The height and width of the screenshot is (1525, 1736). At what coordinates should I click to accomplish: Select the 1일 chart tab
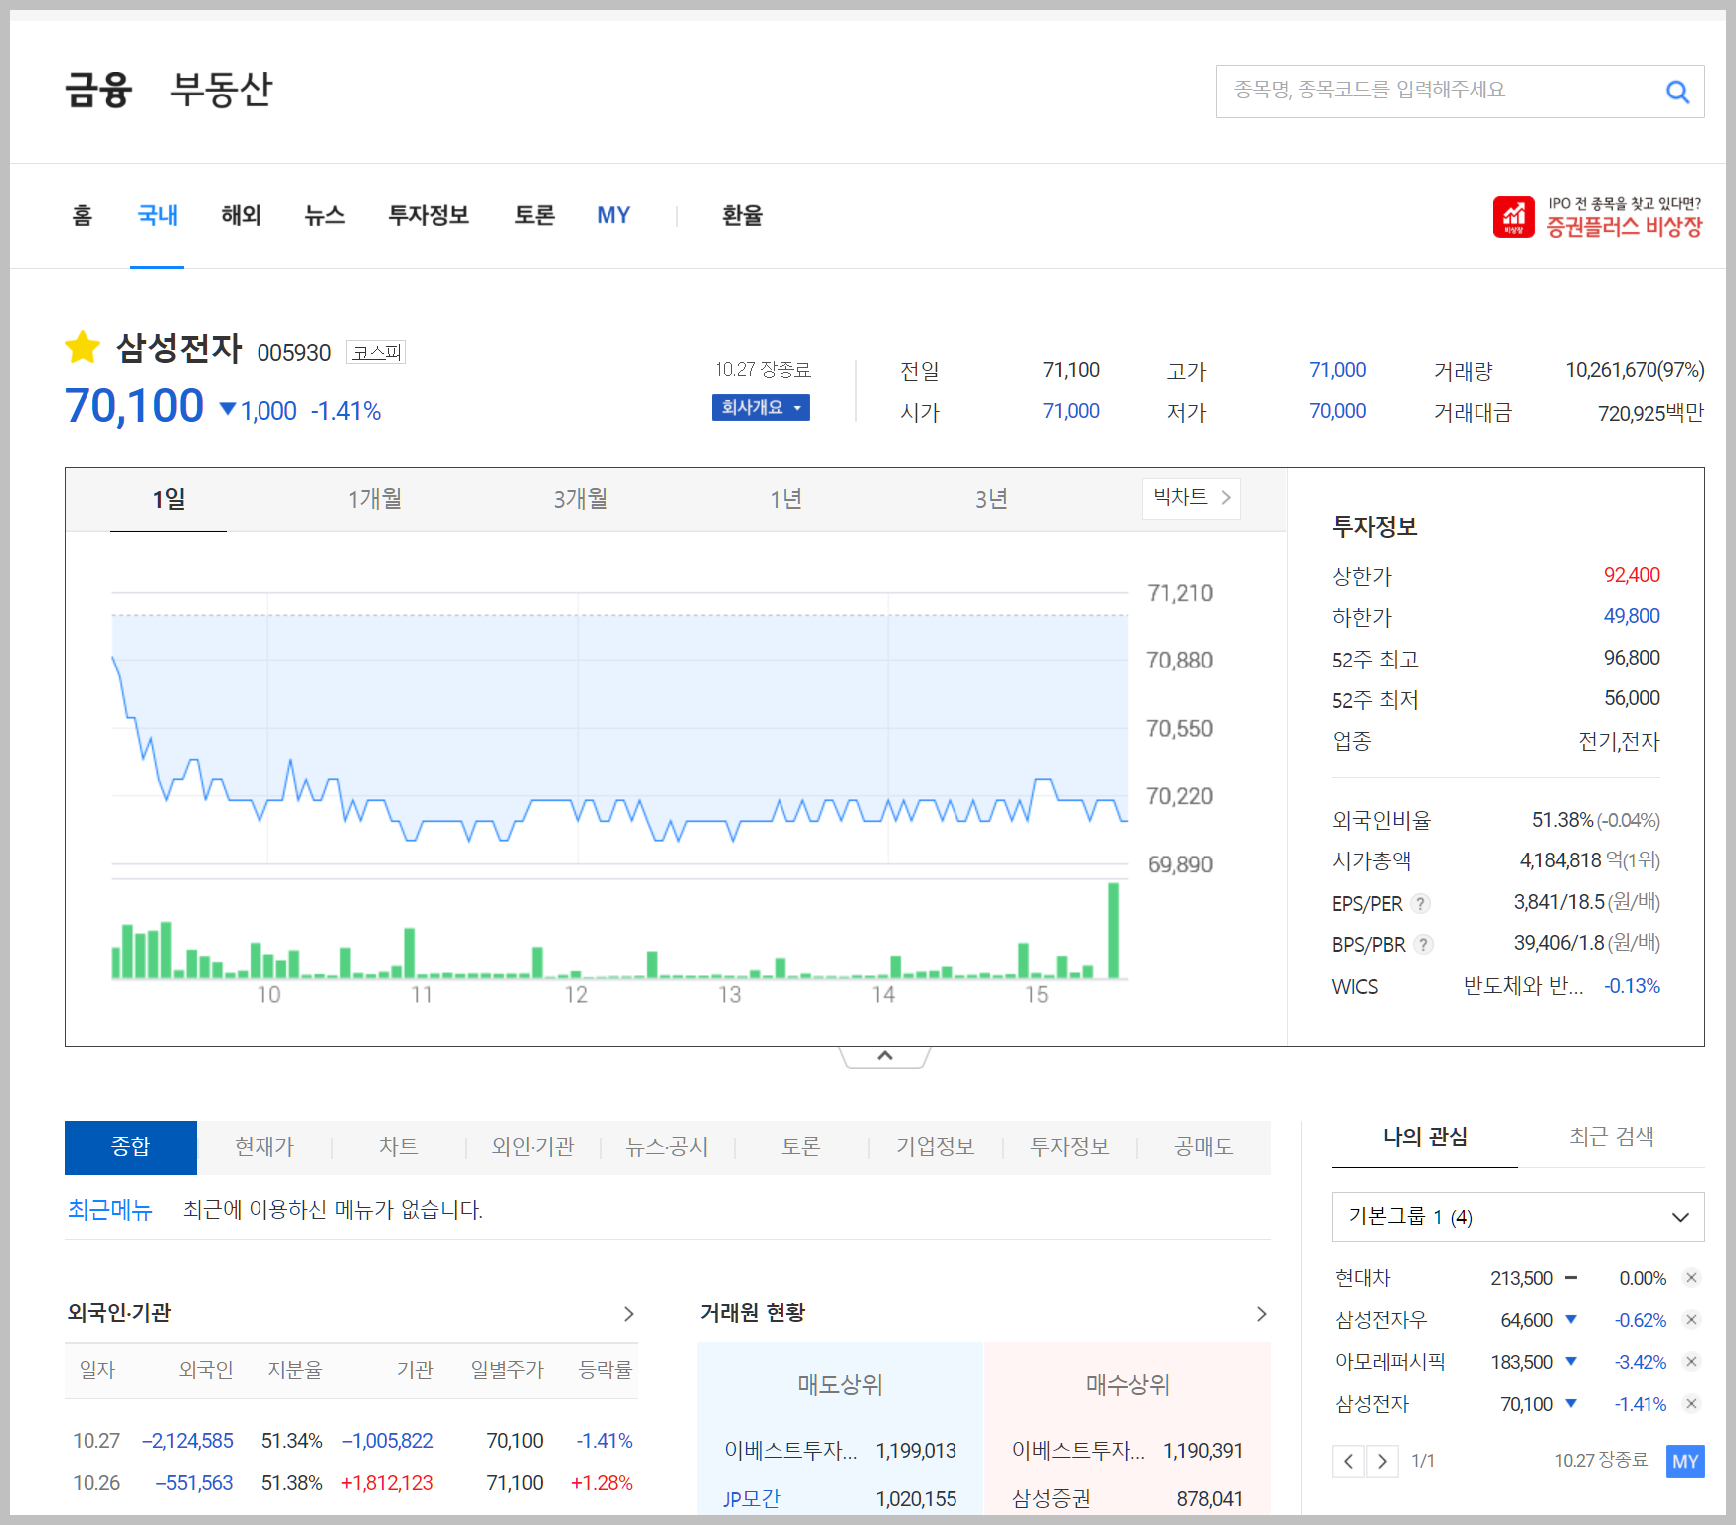168,499
